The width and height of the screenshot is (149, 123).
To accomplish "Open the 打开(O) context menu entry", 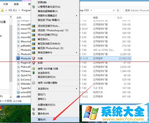I will 42,2.
